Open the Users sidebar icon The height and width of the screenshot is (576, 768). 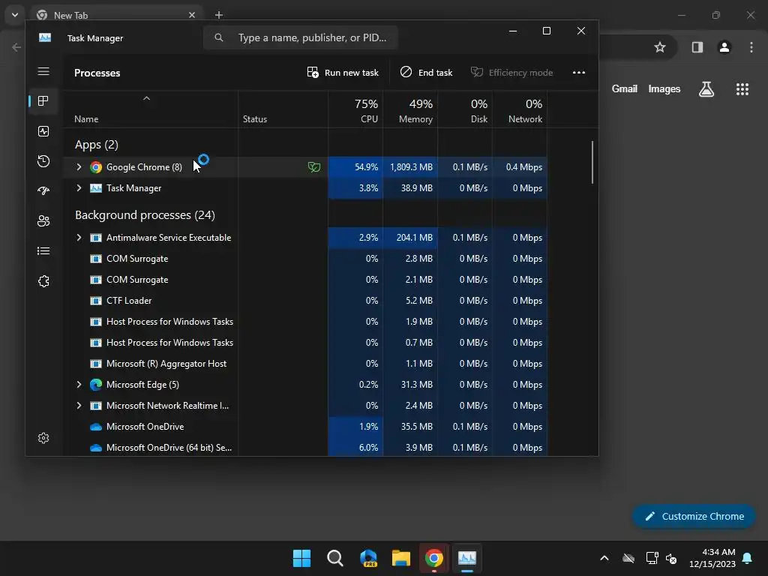tap(43, 221)
